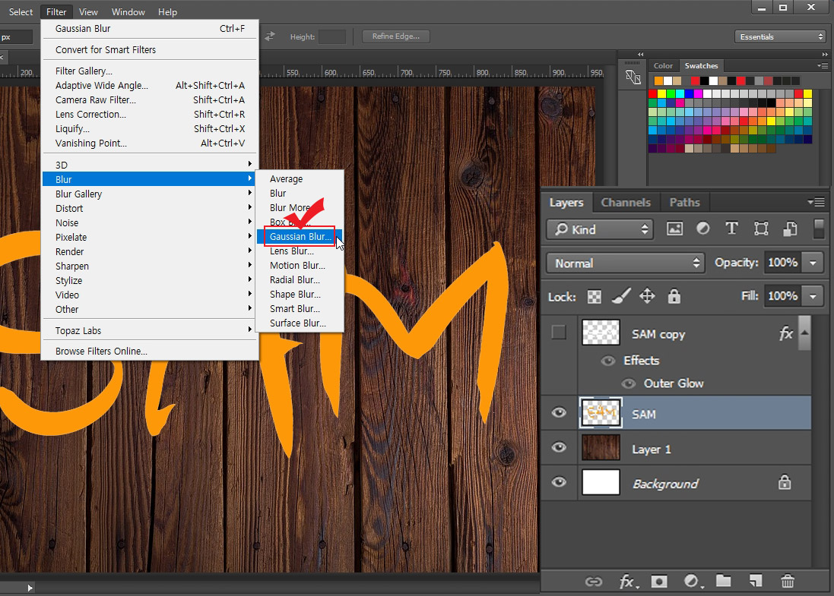The image size is (834, 596).
Task: Open the Opacity slider dropdown arrow
Action: tap(813, 263)
